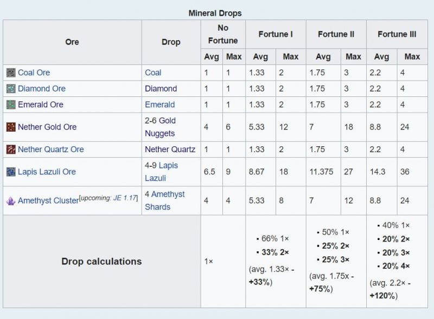The width and height of the screenshot is (434, 319).
Task: Open the Amethyst Cluster link
Action: (48, 200)
